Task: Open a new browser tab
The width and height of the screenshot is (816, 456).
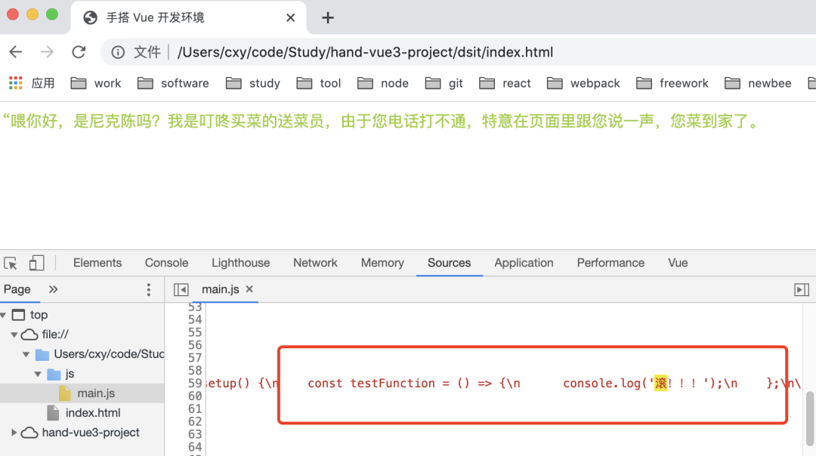Action: tap(328, 17)
